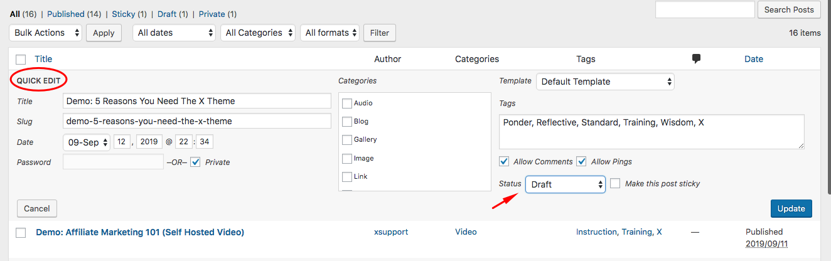
Task: Tick the Gallery category checkbox
Action: pyautogui.click(x=346, y=140)
